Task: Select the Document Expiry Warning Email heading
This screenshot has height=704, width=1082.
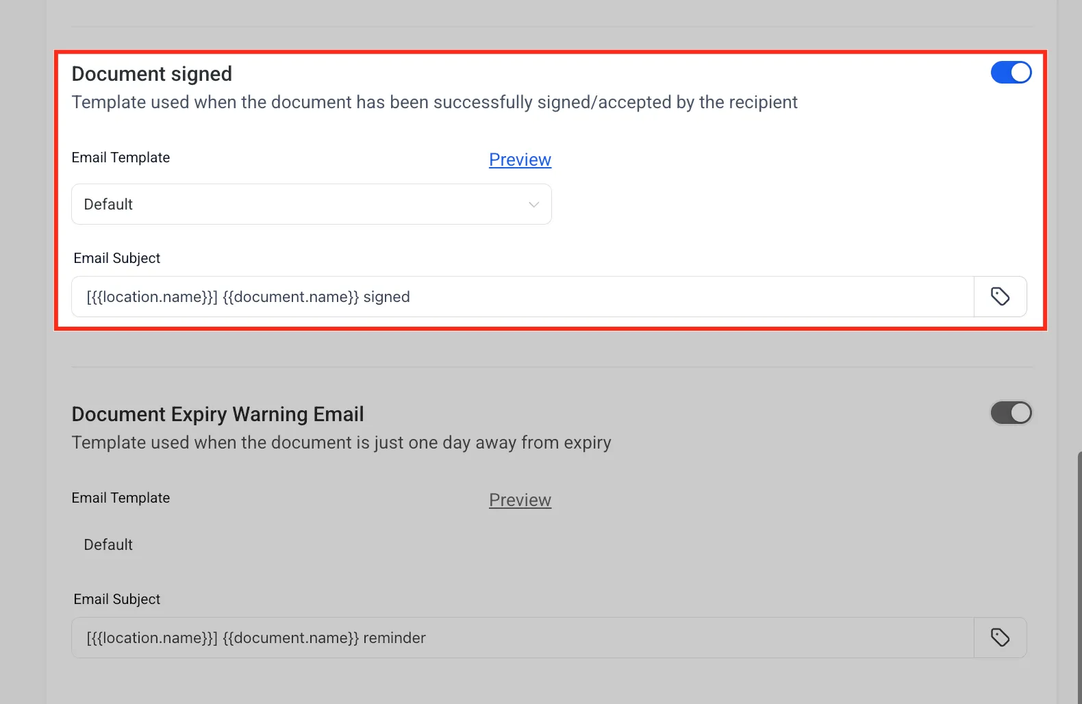Action: [x=218, y=414]
